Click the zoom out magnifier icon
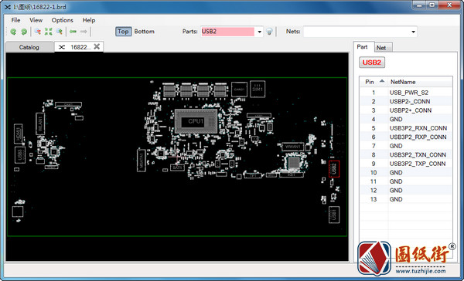The image size is (464, 281). [x=38, y=32]
